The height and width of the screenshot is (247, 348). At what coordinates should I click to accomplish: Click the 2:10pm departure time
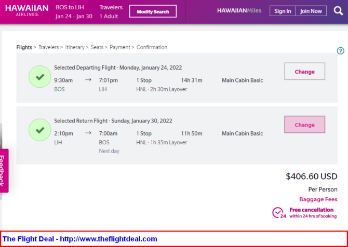coord(63,133)
